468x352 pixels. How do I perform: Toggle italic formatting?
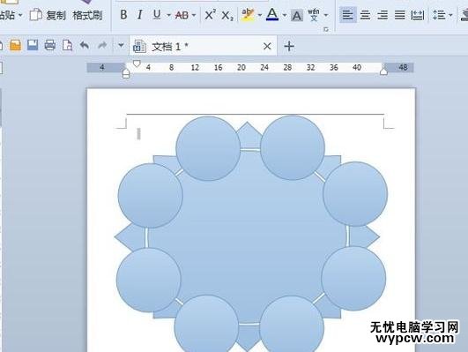point(139,15)
